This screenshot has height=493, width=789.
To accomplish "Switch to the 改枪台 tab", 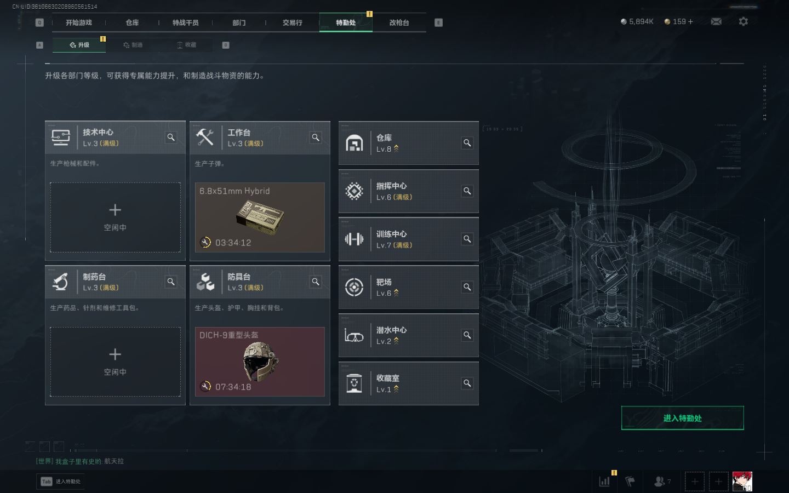I will [399, 22].
